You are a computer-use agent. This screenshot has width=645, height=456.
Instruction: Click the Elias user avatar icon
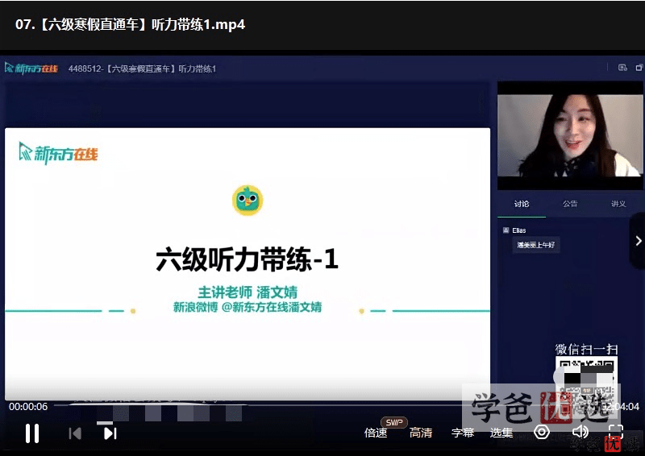pyautogui.click(x=506, y=230)
